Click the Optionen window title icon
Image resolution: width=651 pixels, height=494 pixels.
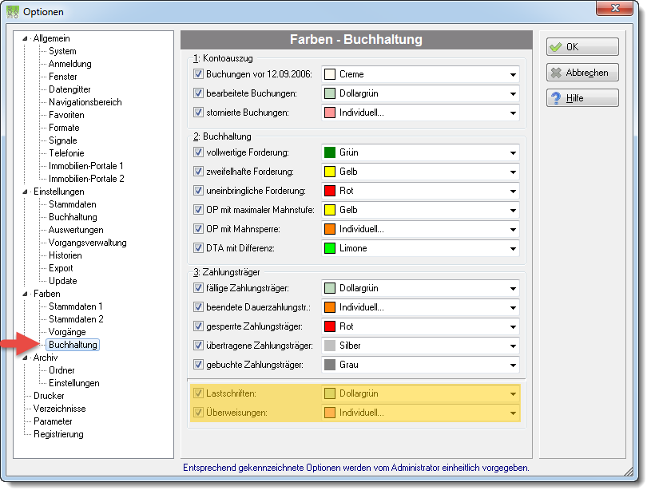(13, 12)
